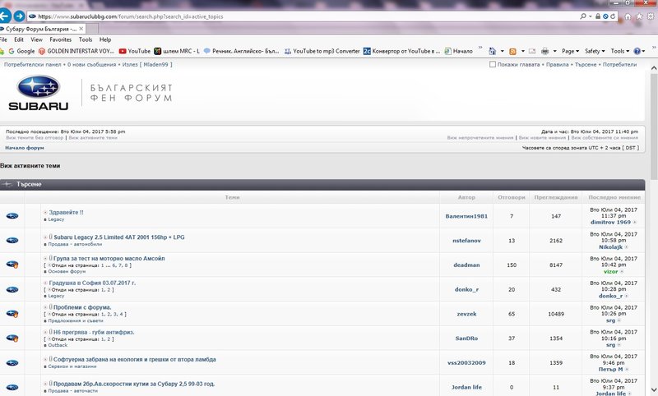Open the Здравейте !! topic
The image size is (658, 396).
click(x=67, y=213)
